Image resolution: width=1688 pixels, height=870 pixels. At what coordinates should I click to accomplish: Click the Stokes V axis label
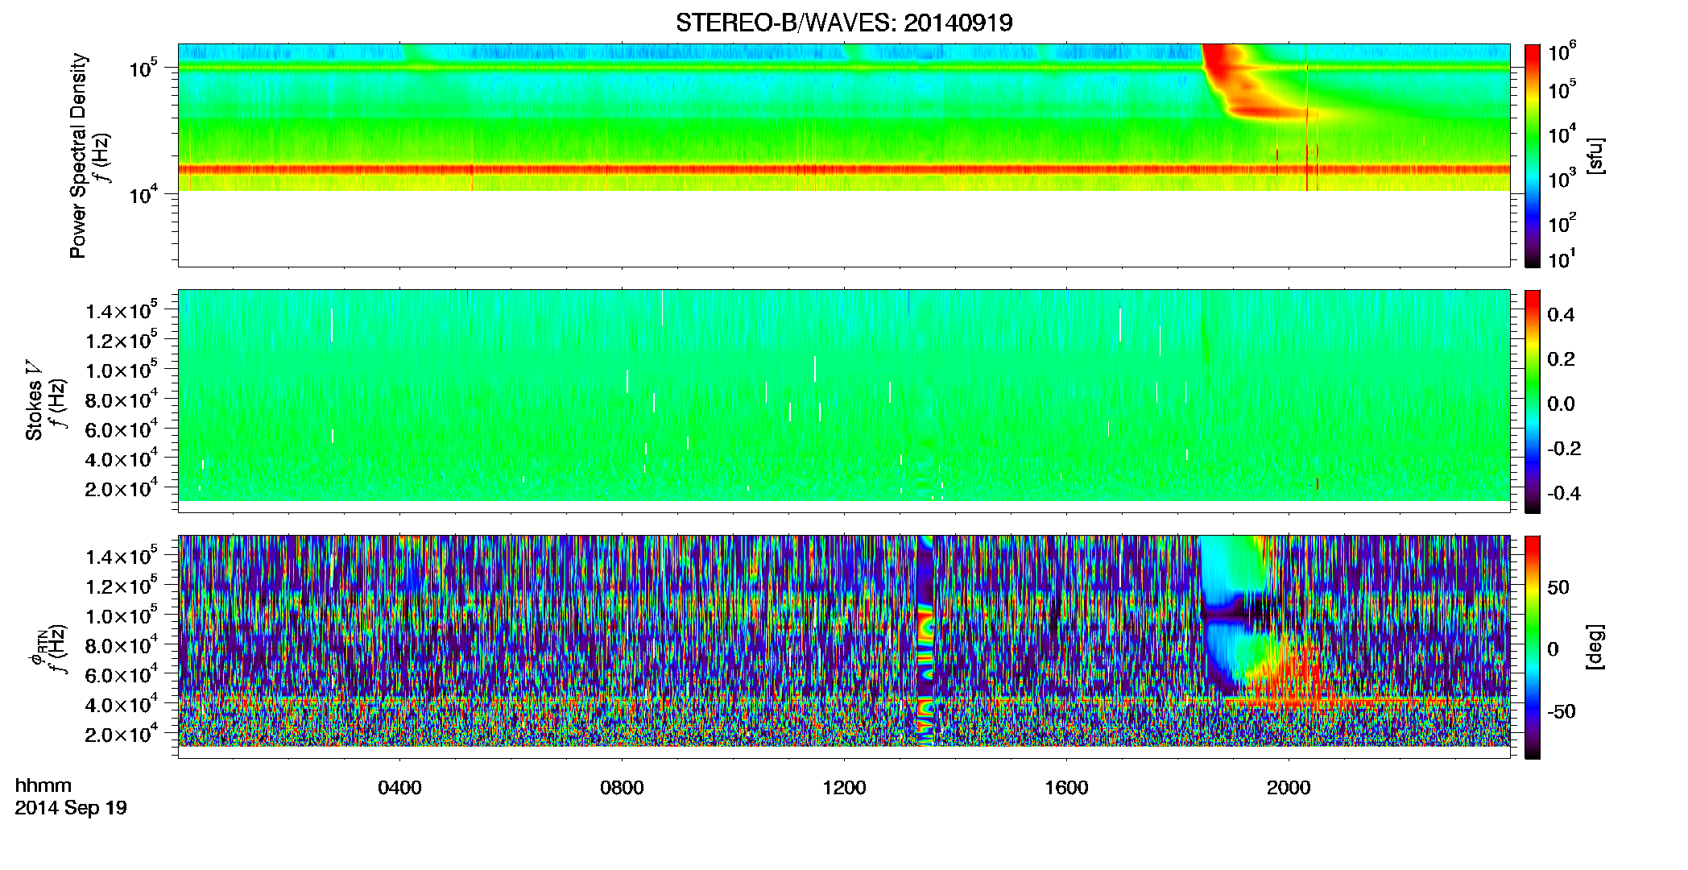point(34,401)
